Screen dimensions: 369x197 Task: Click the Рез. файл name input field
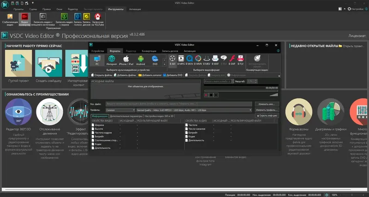click(179, 104)
